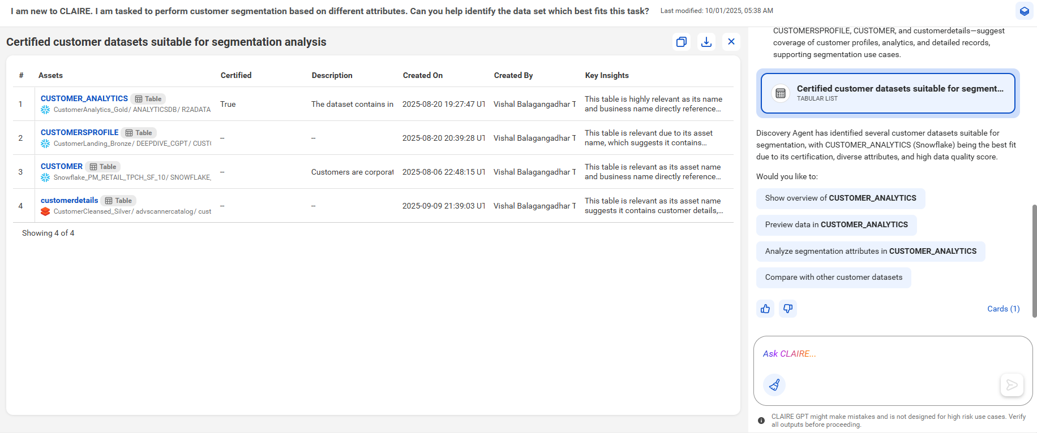Viewport: 1037px width, 433px height.
Task: Click the copy icon above the table
Action: click(682, 42)
